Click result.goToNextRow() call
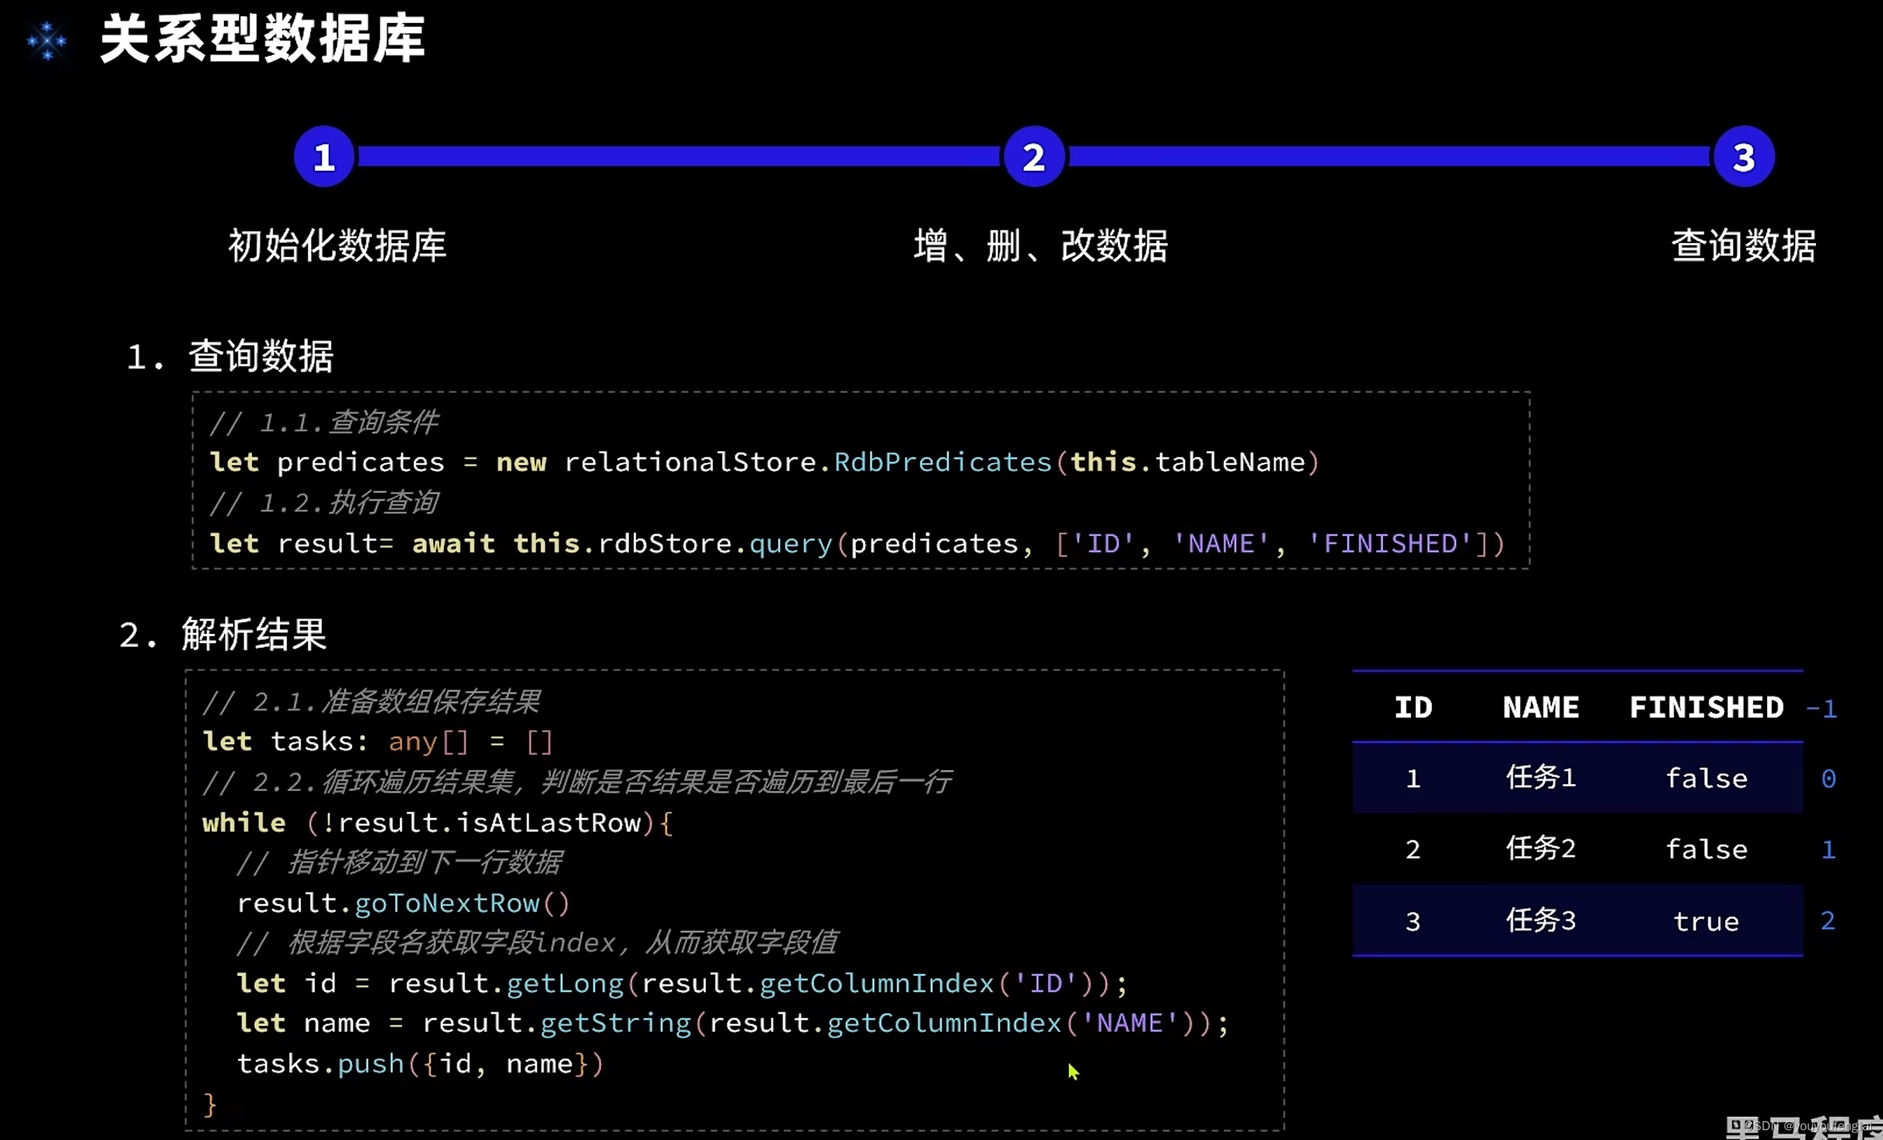Image resolution: width=1883 pixels, height=1140 pixels. tap(404, 903)
